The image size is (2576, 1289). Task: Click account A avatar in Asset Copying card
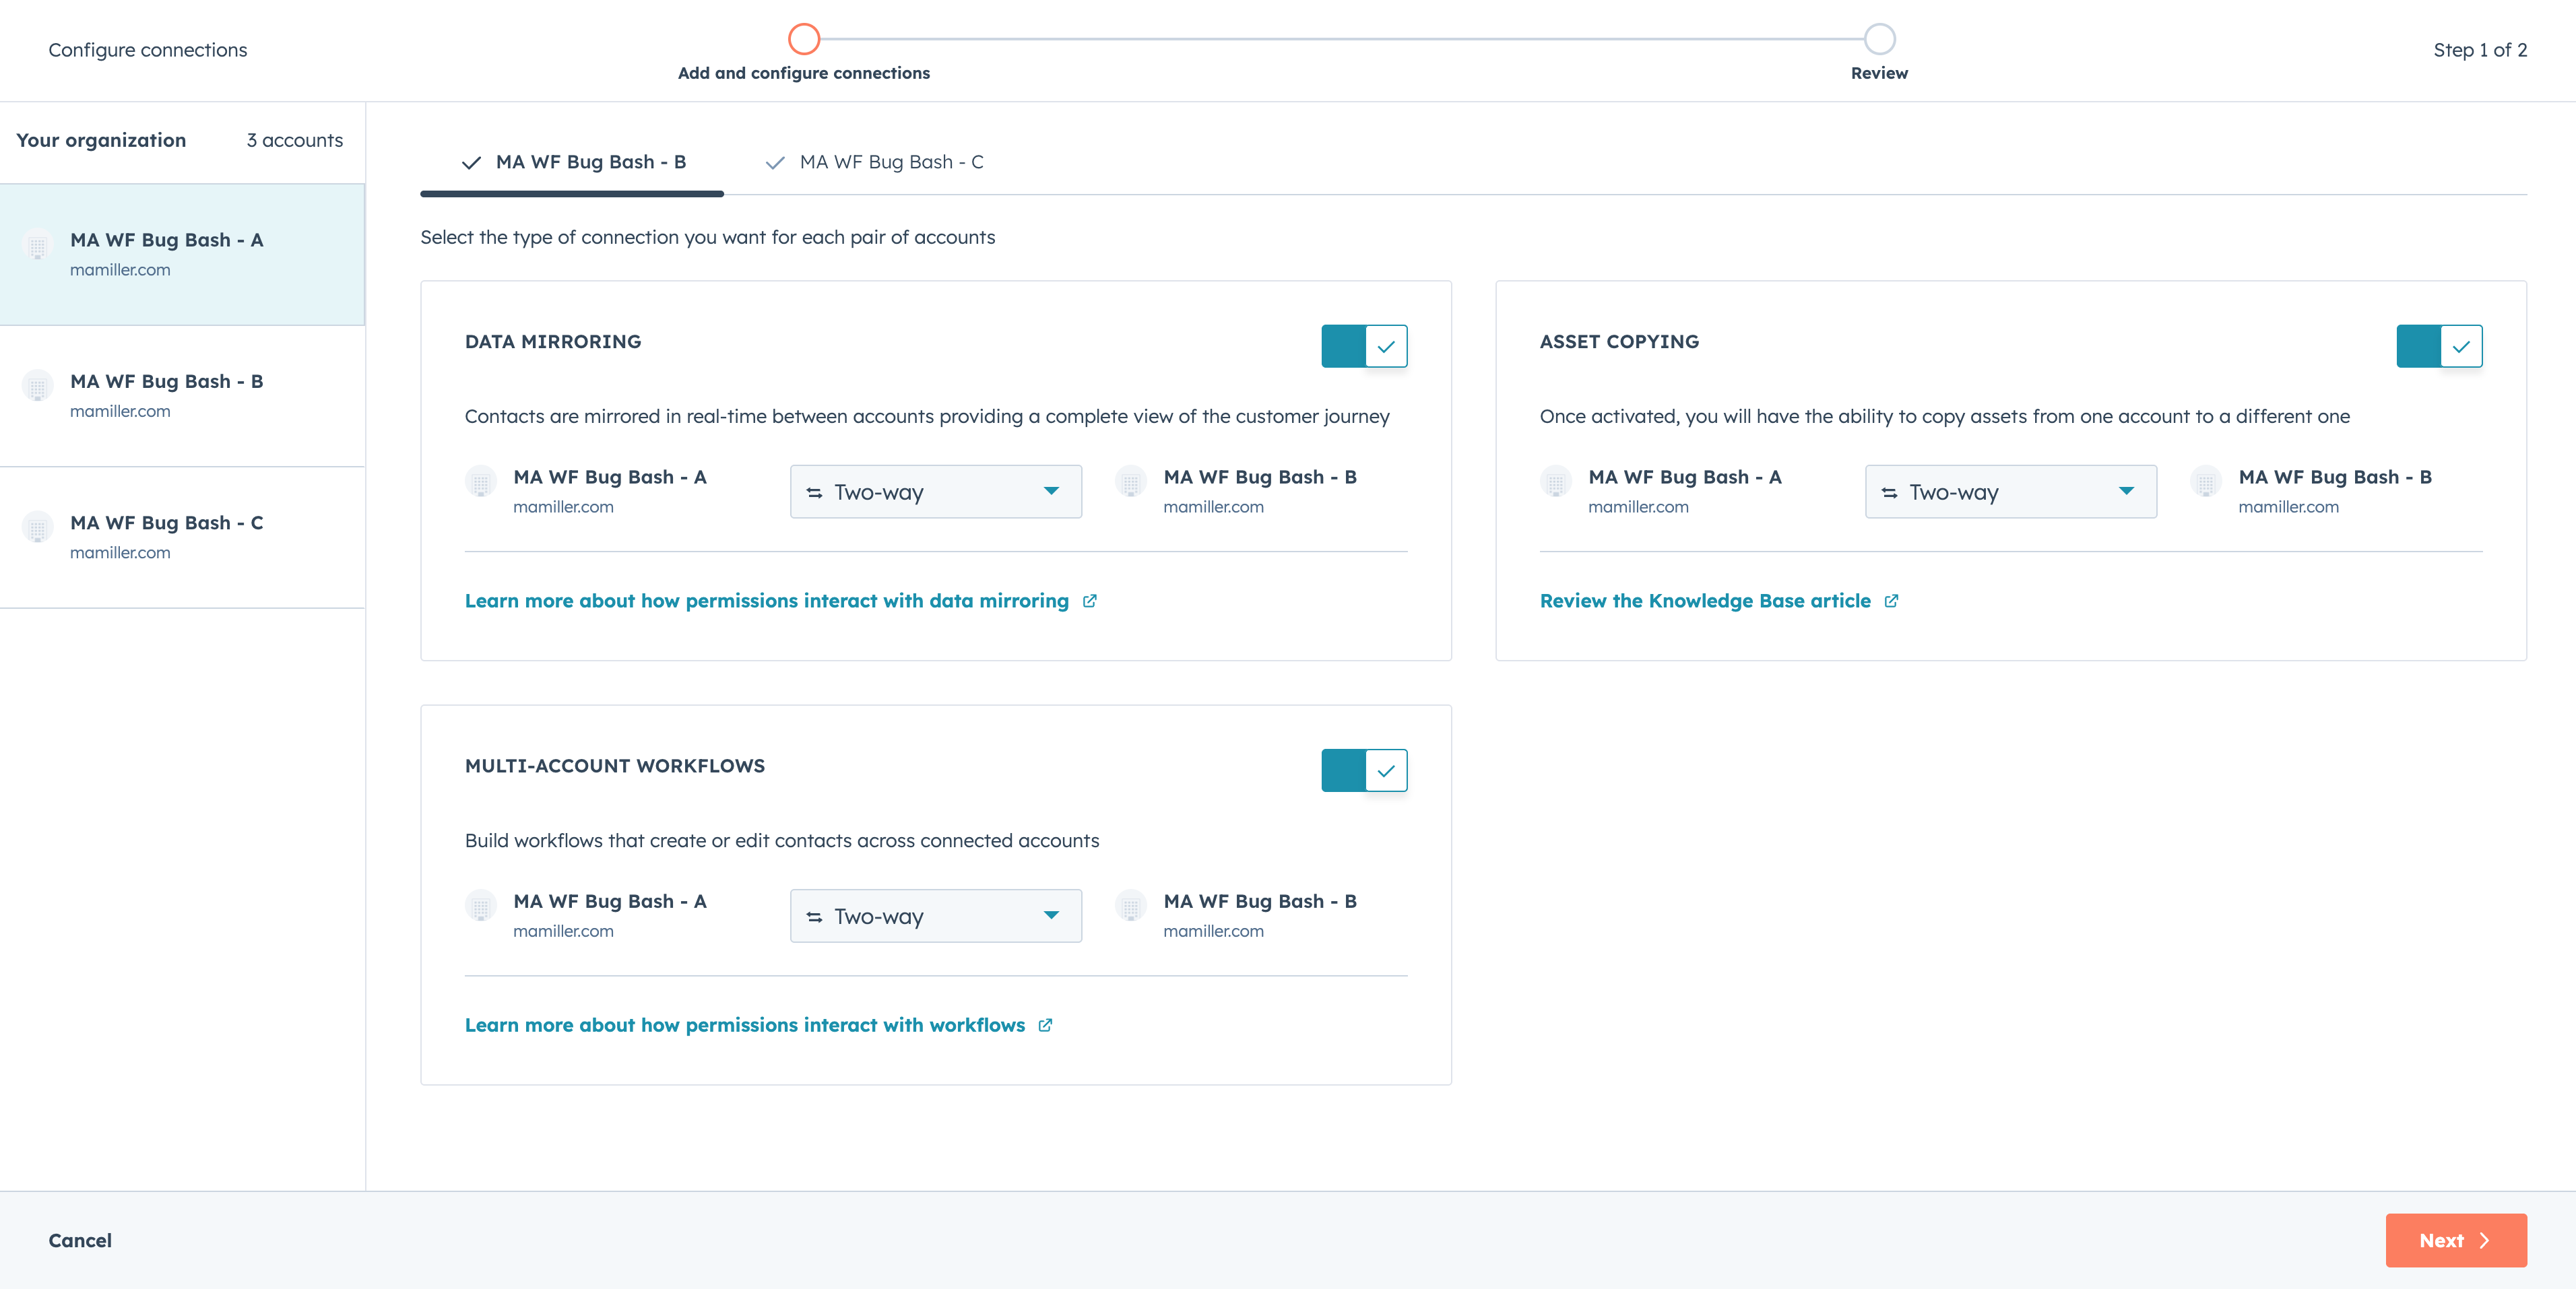(x=1556, y=481)
